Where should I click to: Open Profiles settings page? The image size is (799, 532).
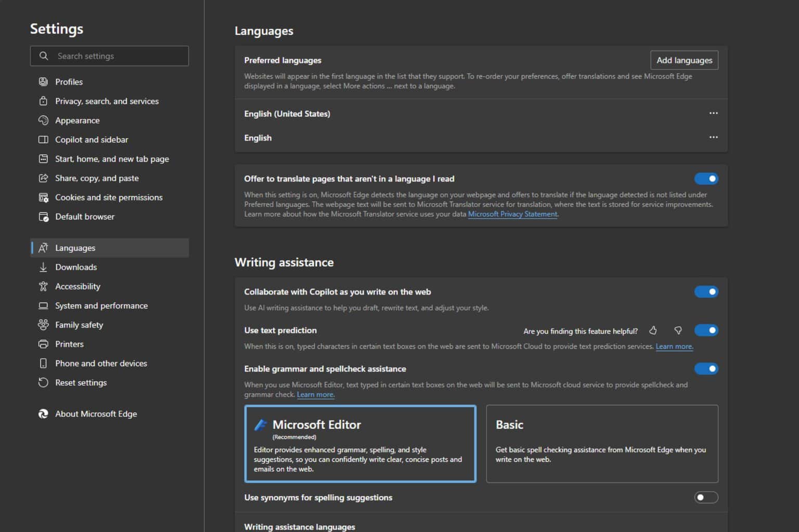[x=109, y=82]
